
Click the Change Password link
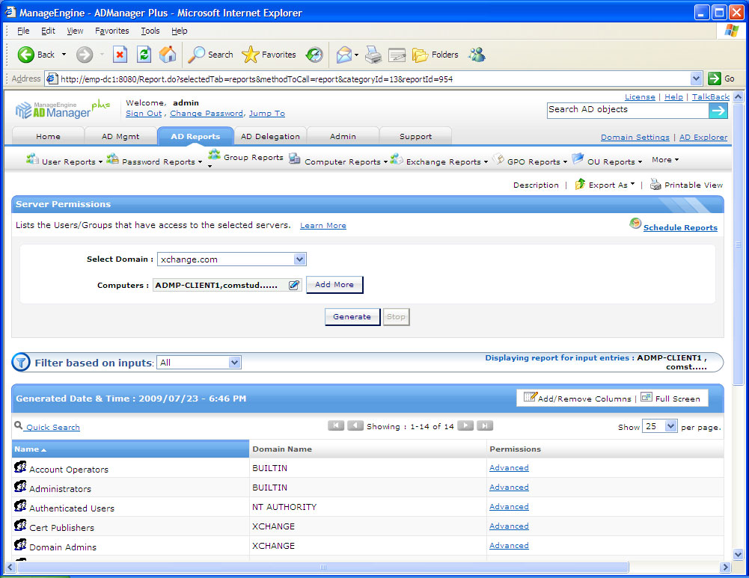pos(207,113)
